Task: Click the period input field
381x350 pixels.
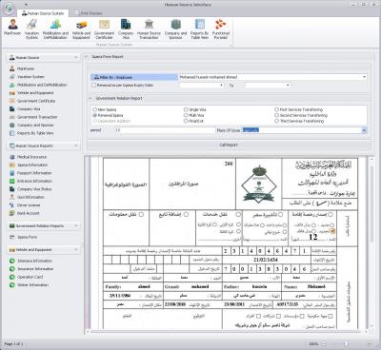Action: point(165,130)
